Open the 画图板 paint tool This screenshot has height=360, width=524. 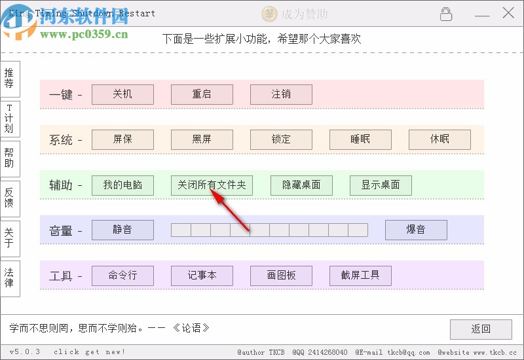coord(281,276)
